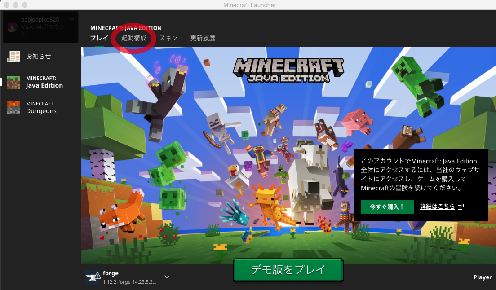Viewport: 496px width, 290px height.
Task: Select the Dungeons sidebar label
Action: pos(41,111)
